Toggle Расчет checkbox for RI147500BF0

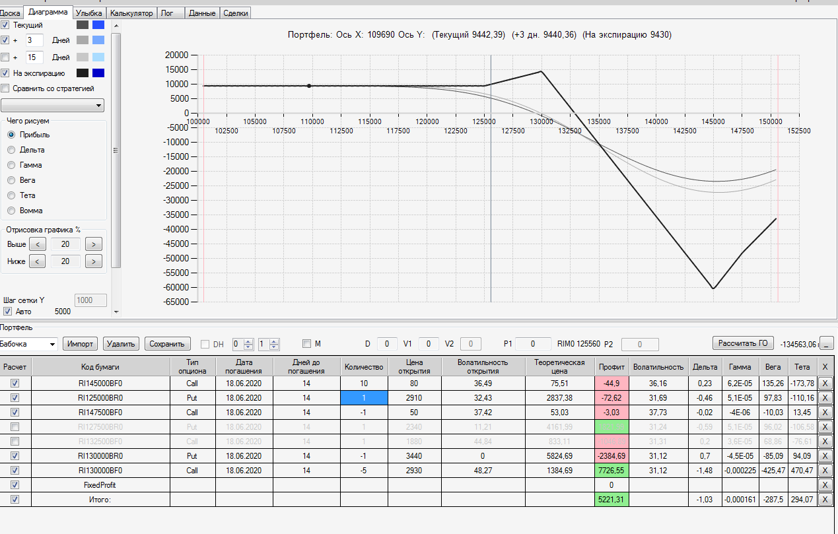point(15,413)
